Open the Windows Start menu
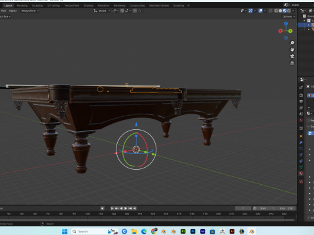The height and width of the screenshot is (235, 314). pyautogui.click(x=65, y=231)
